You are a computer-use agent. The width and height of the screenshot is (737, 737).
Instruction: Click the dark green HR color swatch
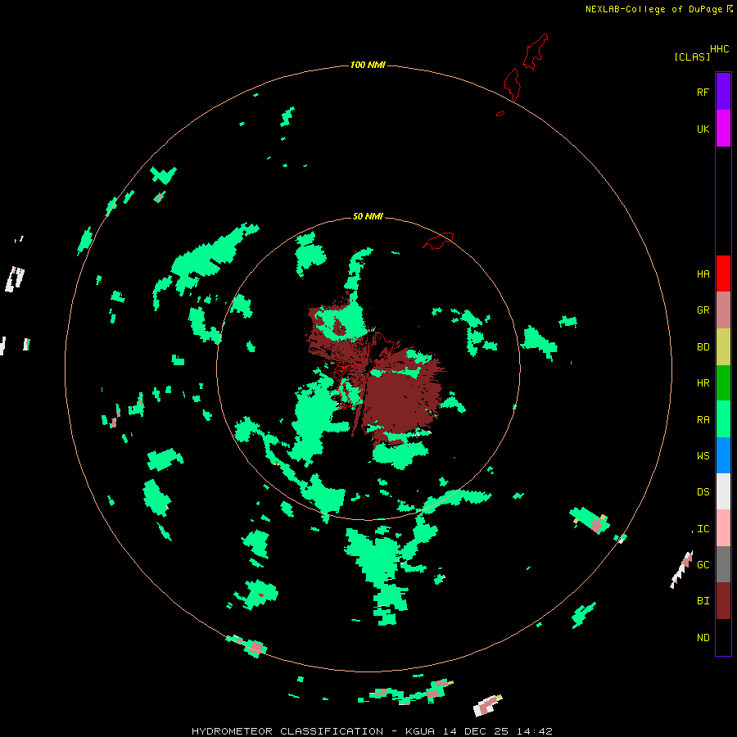pyautogui.click(x=723, y=383)
